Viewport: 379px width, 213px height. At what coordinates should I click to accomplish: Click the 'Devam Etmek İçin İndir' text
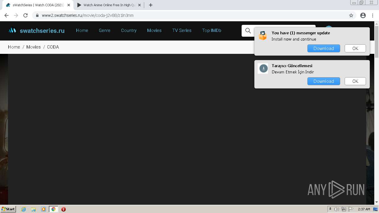click(293, 72)
